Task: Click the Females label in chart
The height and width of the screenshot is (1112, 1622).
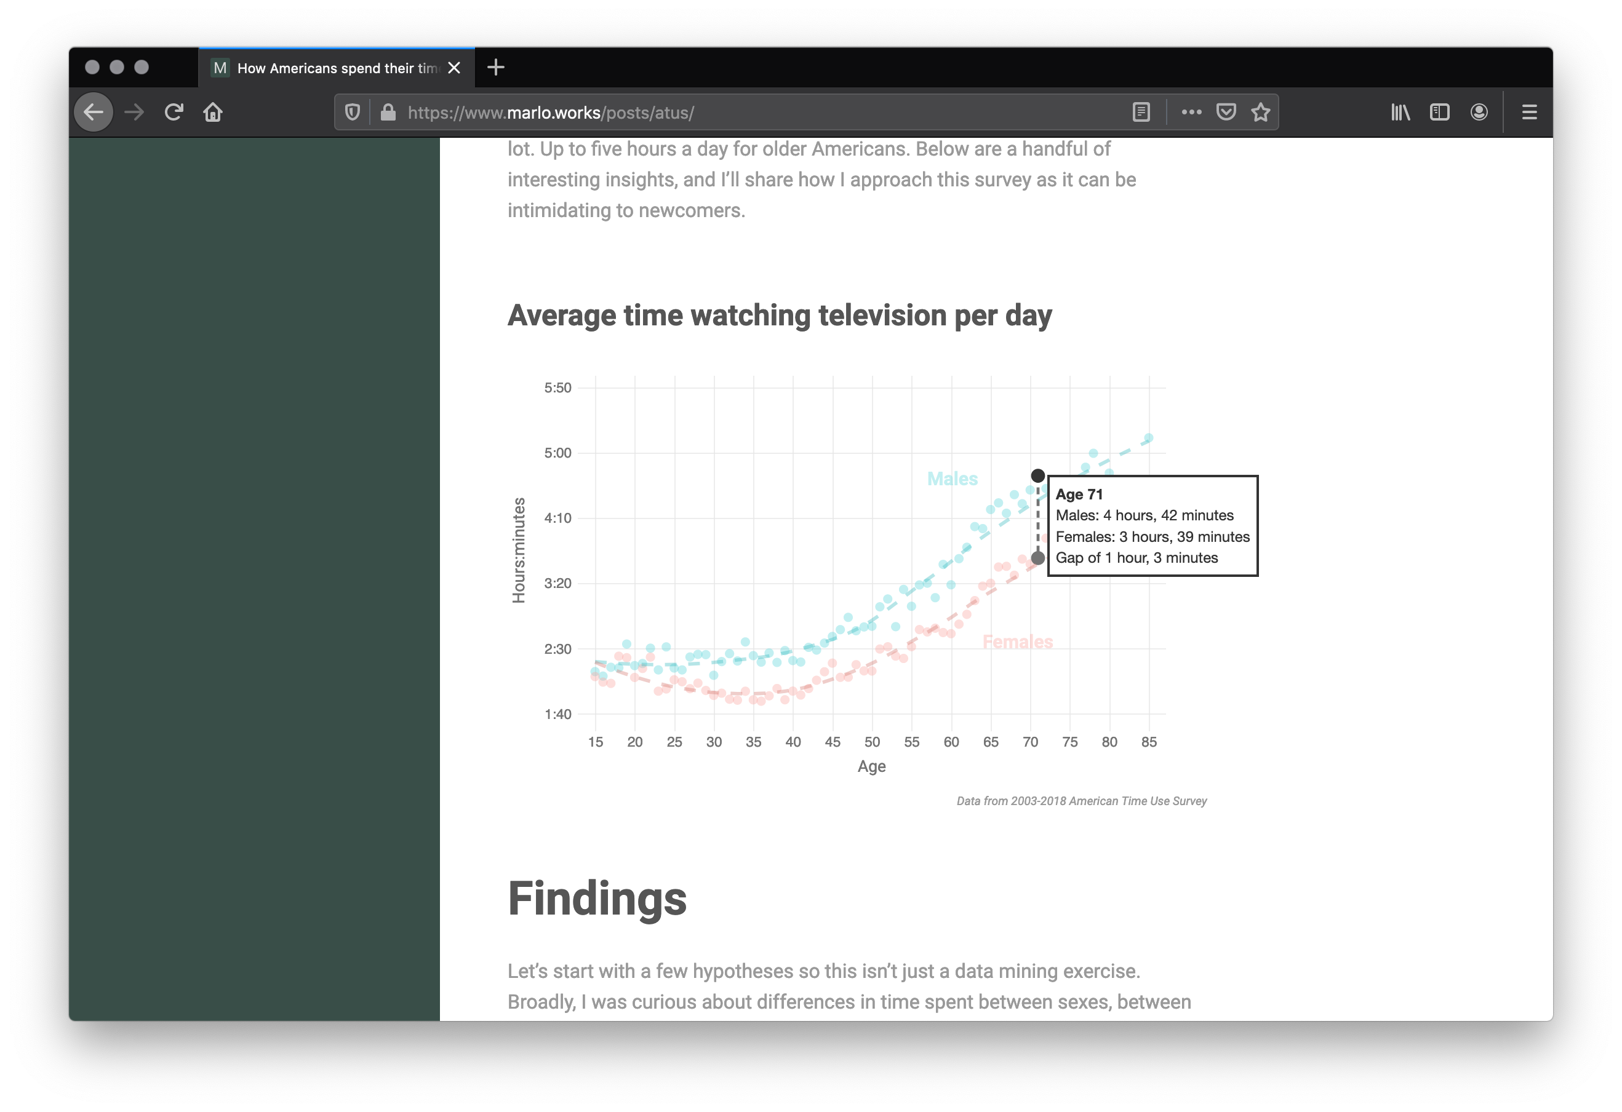Action: tap(1017, 642)
